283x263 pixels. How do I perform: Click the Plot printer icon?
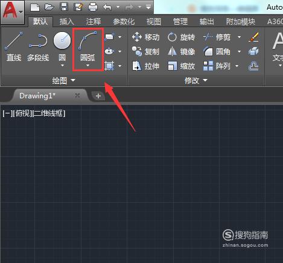click(93, 7)
